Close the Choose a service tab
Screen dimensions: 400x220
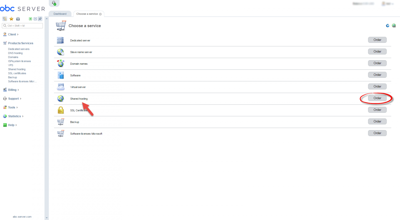click(100, 14)
